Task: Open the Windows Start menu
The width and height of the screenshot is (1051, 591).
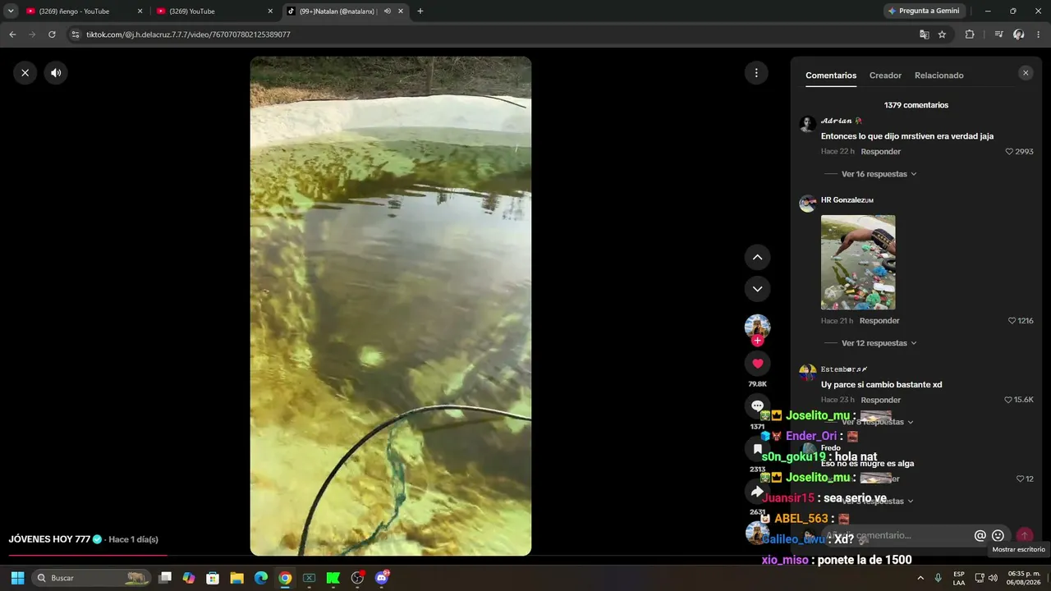Action: pyautogui.click(x=17, y=578)
